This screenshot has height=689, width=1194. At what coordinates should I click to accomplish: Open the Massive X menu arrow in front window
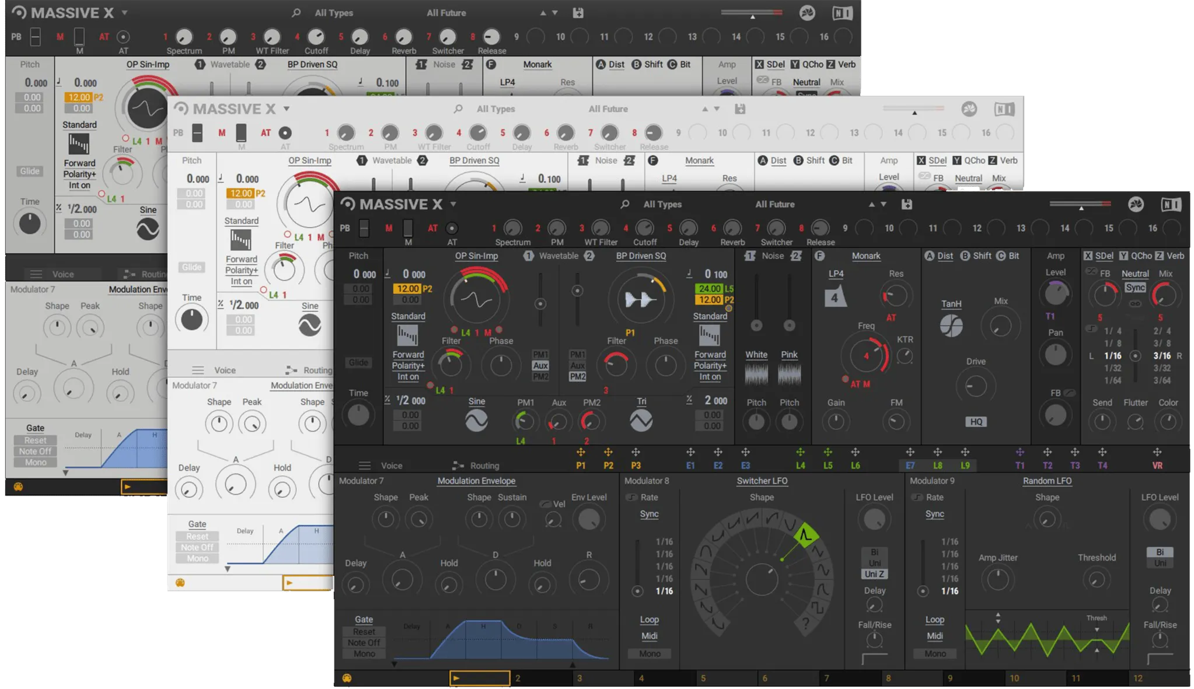coord(453,204)
